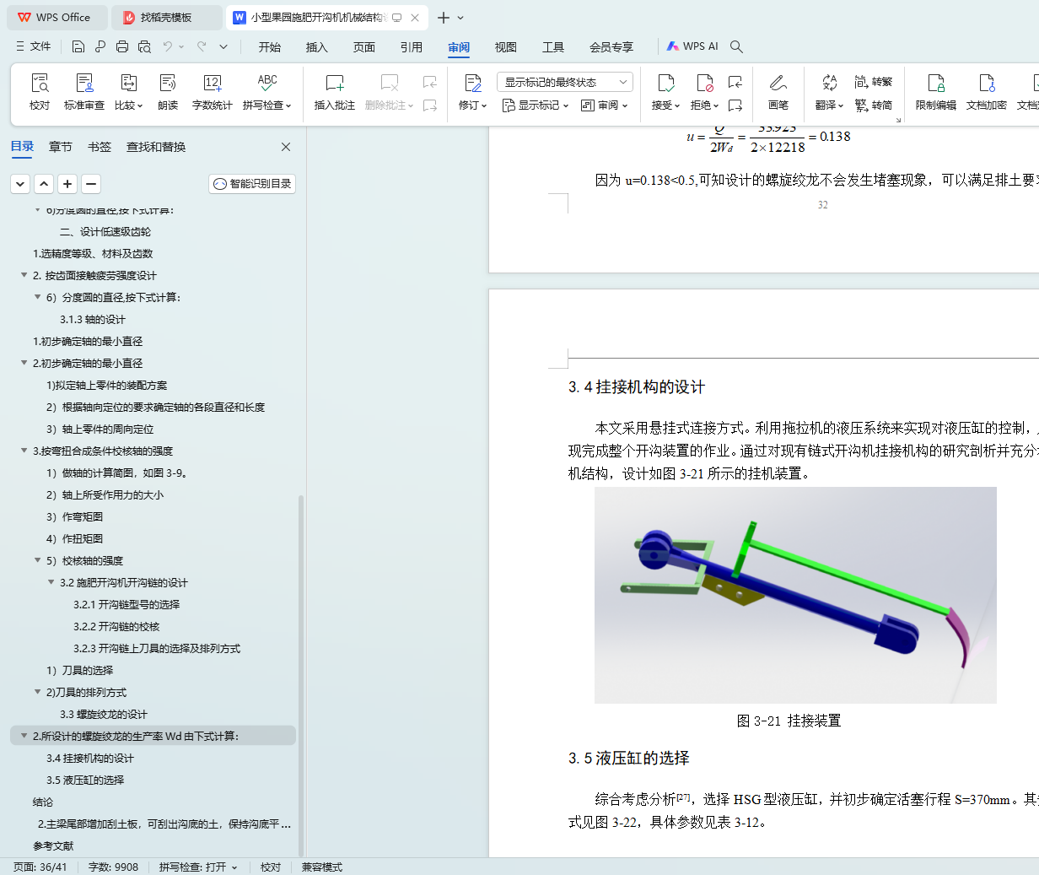Jump to 3.4 挂接机构的设计 in outline
Screen dimensions: 1039x875
(90, 758)
